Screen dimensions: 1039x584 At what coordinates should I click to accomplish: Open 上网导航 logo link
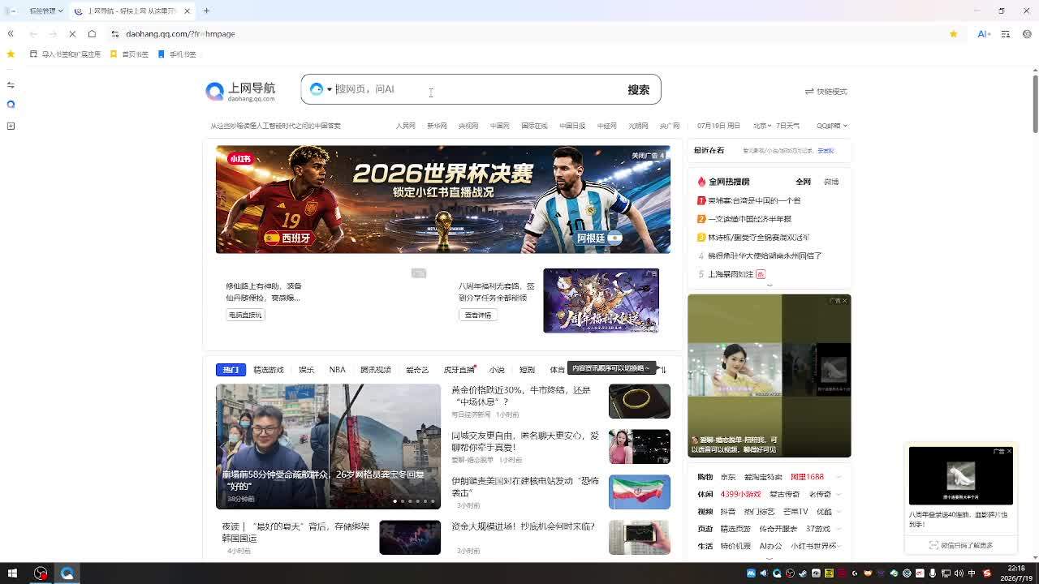coord(240,92)
